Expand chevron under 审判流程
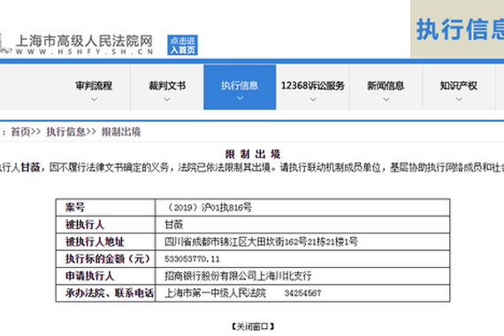This screenshot has width=504, height=336. coord(94,99)
